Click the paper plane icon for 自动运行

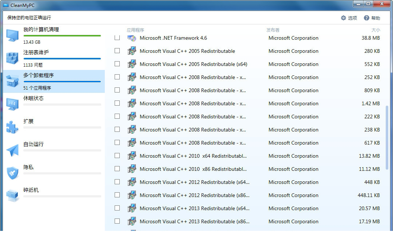click(12, 150)
